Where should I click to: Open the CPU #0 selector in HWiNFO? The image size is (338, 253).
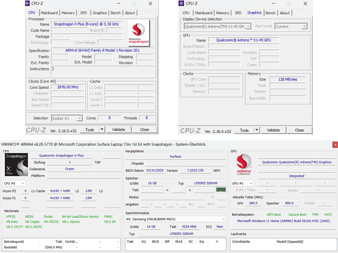[x=14, y=183]
